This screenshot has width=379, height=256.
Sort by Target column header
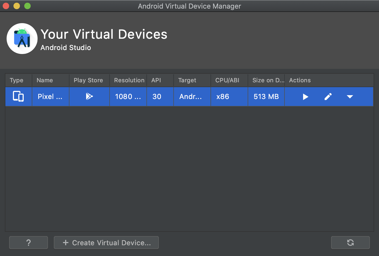(192, 80)
